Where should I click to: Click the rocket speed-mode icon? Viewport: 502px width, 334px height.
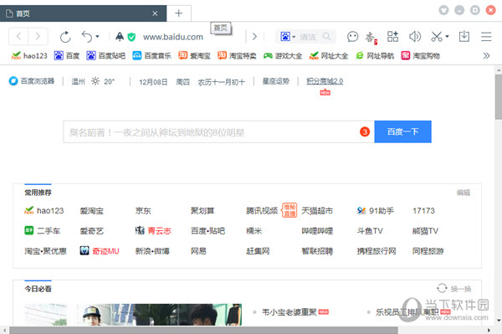pyautogui.click(x=120, y=37)
